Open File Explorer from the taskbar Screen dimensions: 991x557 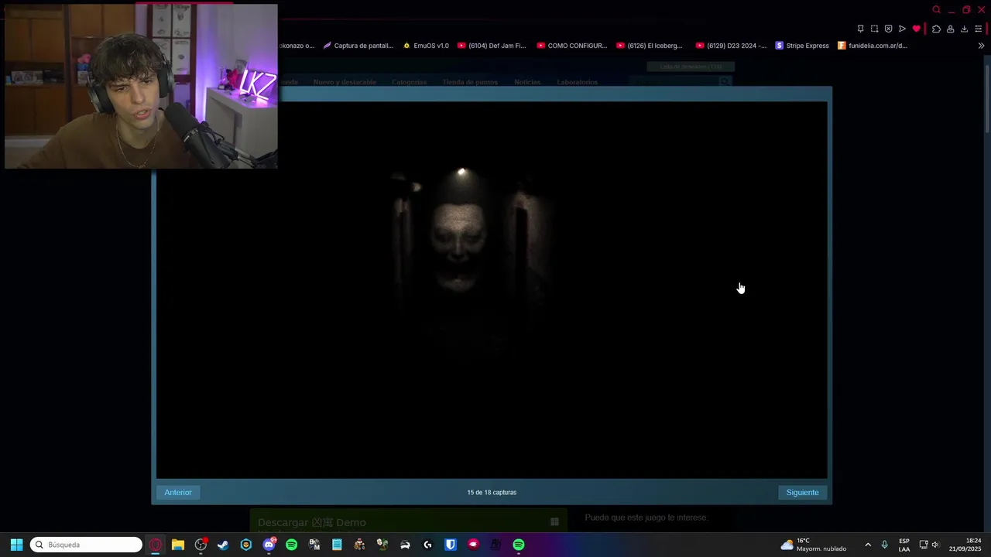pos(178,545)
